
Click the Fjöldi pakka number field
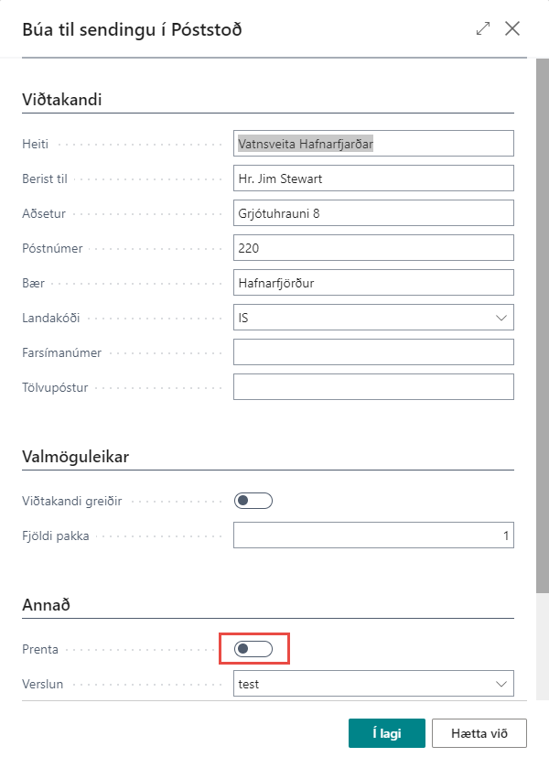[373, 535]
